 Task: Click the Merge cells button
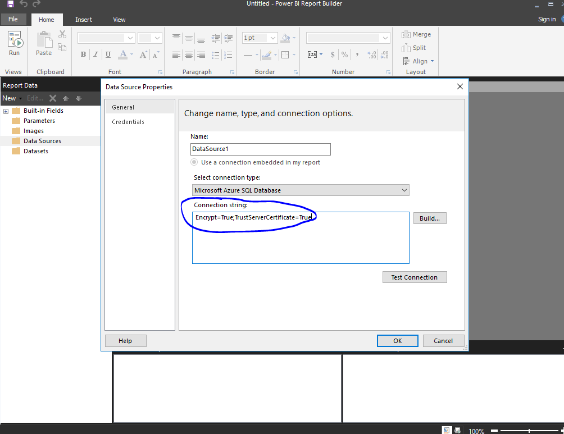point(416,34)
